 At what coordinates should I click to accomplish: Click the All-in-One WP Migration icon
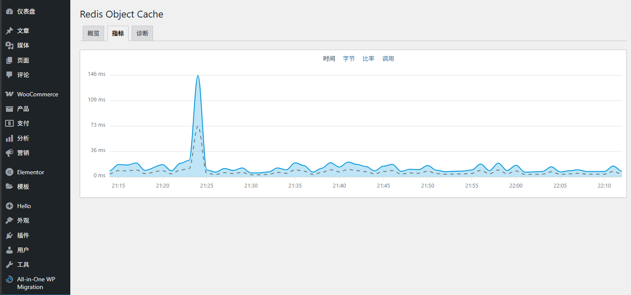(x=9, y=279)
